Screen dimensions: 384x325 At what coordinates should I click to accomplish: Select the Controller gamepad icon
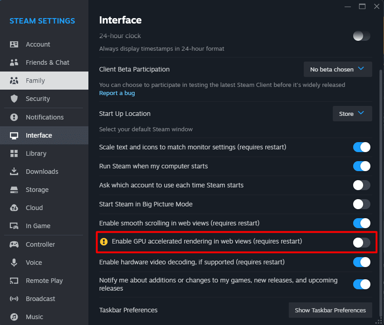(13, 244)
